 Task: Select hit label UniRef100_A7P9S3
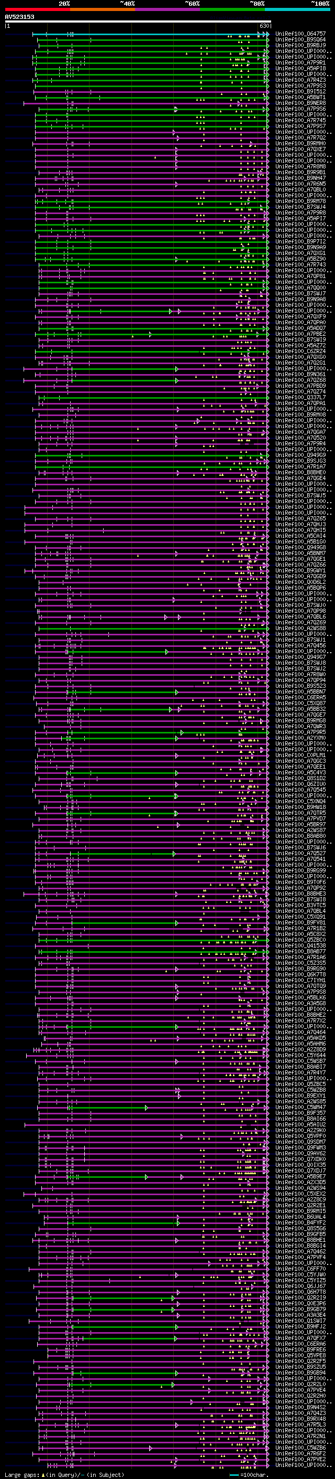click(x=300, y=86)
